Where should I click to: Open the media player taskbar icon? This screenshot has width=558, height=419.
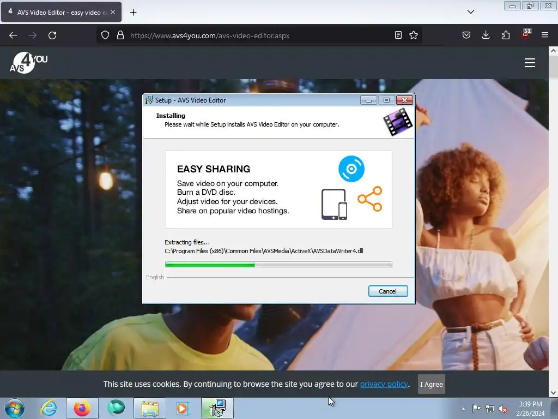coord(183,408)
